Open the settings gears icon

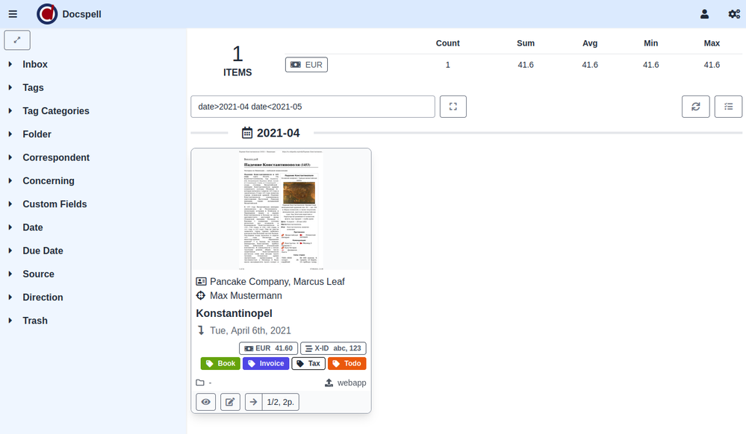pos(734,14)
